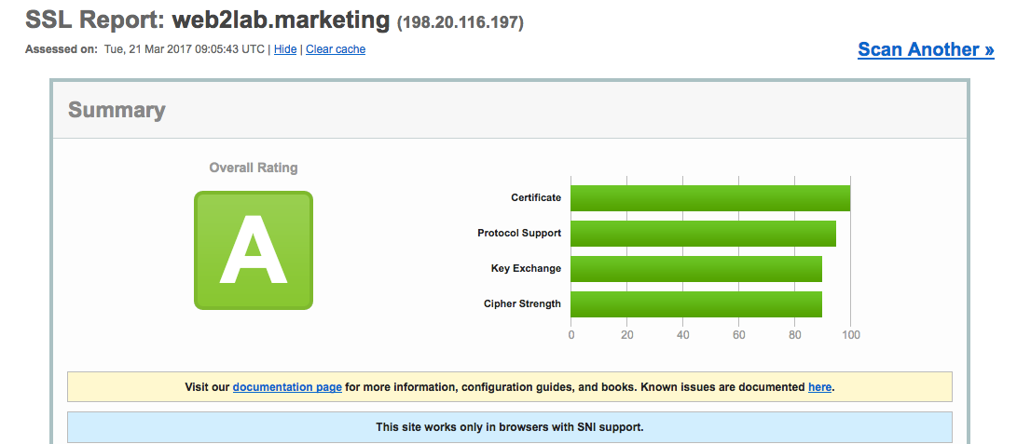Click the Protocol Support chart label

click(519, 233)
